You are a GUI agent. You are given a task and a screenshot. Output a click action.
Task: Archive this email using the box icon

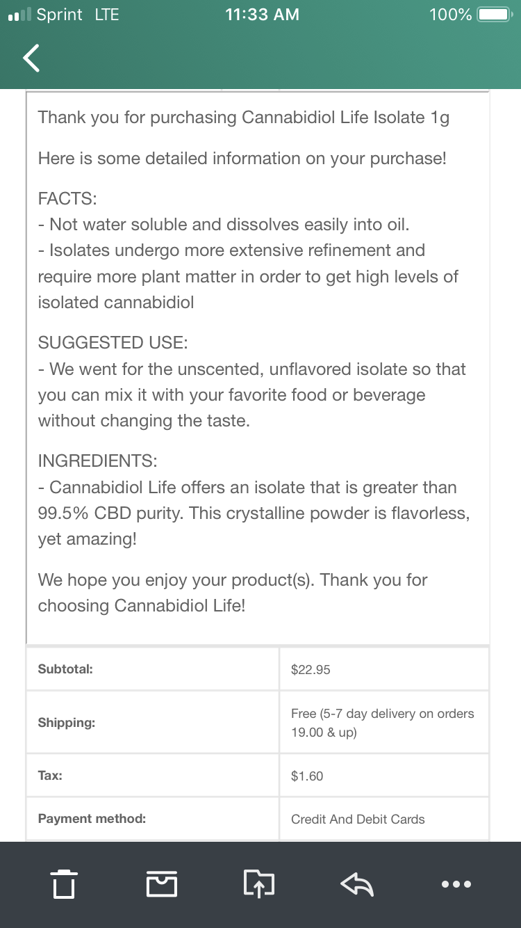point(162,884)
